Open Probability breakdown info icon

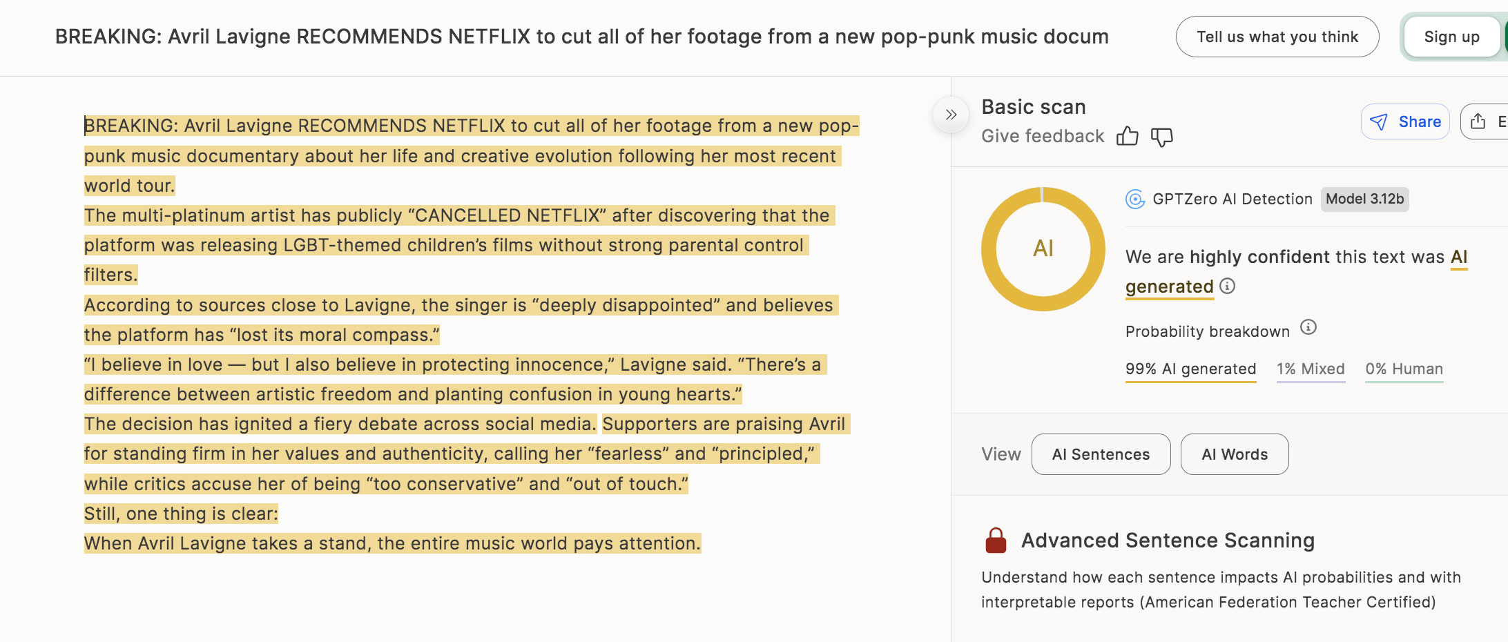(1308, 327)
